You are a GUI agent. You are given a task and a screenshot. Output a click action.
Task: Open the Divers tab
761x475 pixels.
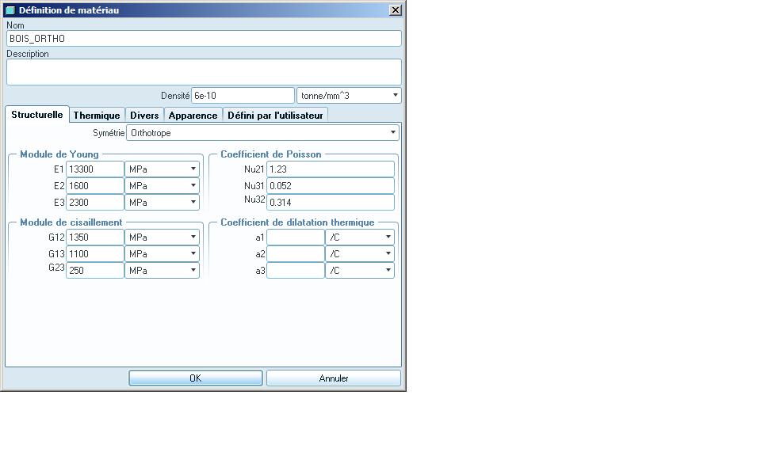[x=144, y=116]
